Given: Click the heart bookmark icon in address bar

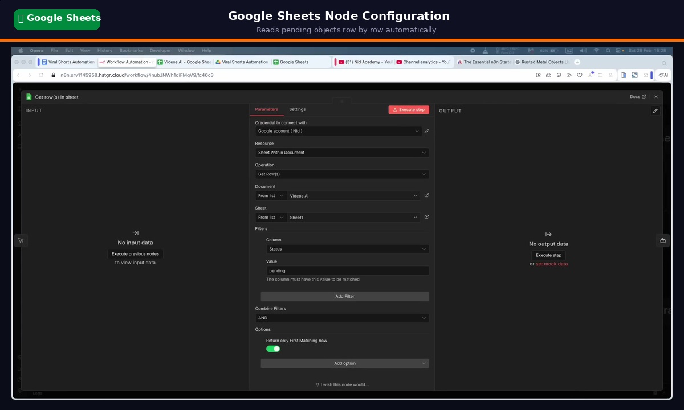Looking at the screenshot, I should pos(579,75).
